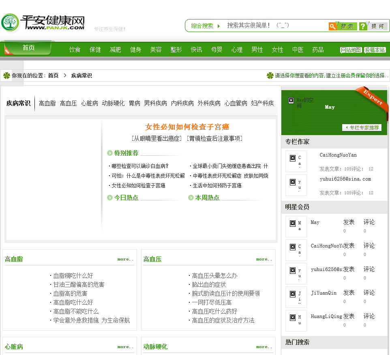Open the 心理 nav menu
The image size is (390, 355).
237,49
